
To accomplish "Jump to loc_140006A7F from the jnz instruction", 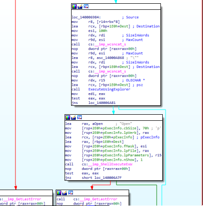I will click(x=108, y=178).
